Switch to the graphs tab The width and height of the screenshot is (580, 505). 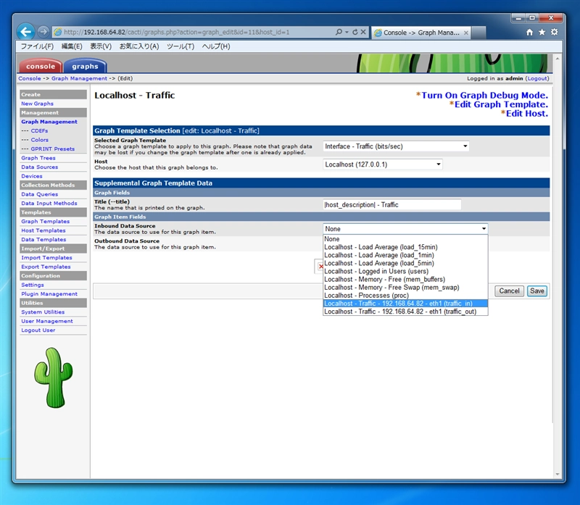[x=85, y=66]
